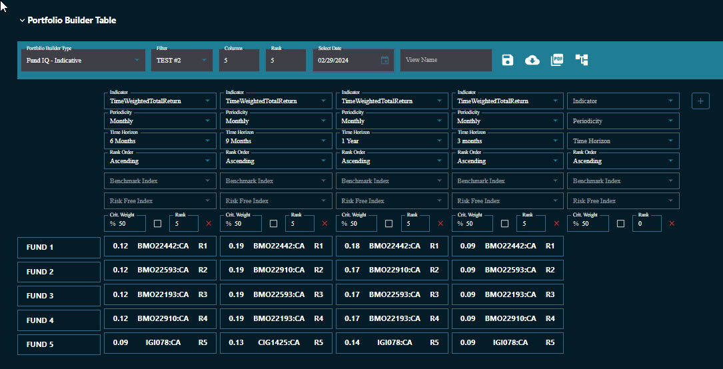Viewport: 723px width, 369px height.
Task: Click the FUND 5 row label
Action: click(59, 344)
